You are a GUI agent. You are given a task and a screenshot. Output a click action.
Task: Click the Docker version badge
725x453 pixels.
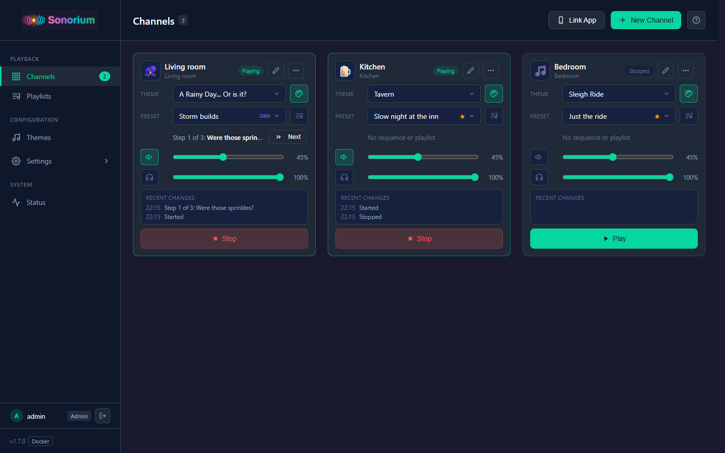40,441
